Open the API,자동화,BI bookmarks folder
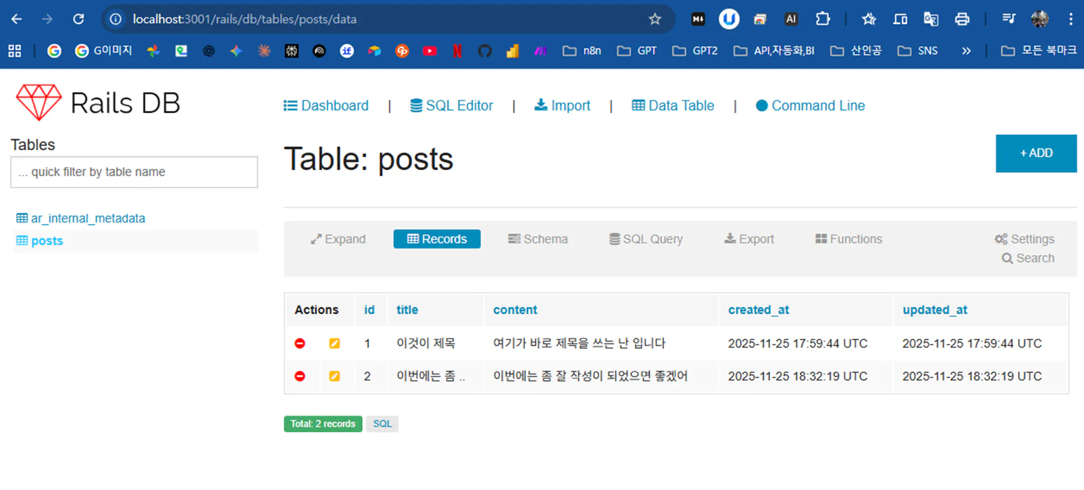Image resolution: width=1084 pixels, height=490 pixels. 774,51
